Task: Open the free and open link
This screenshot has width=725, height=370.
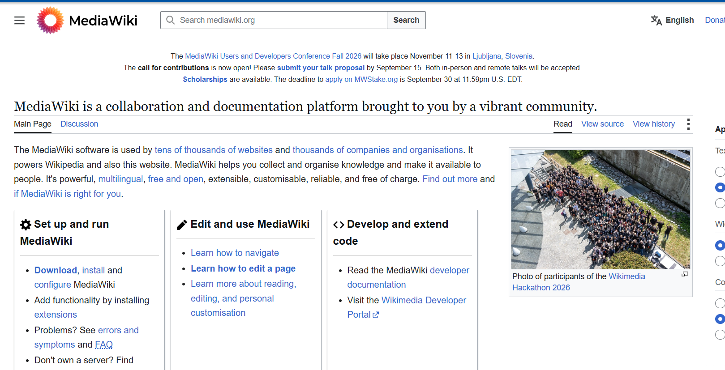Action: click(176, 179)
